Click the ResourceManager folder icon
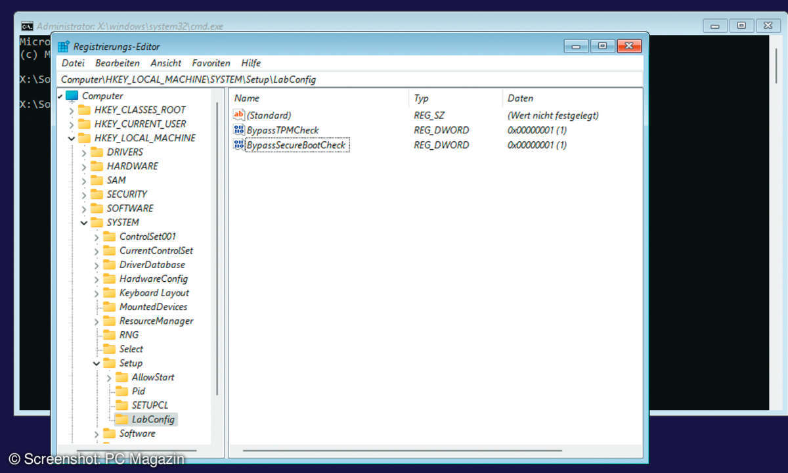This screenshot has width=788, height=473. click(109, 321)
